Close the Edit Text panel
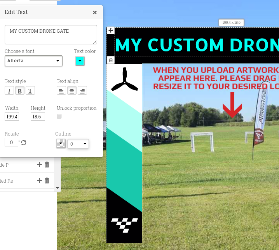This screenshot has height=250, width=279. coord(95,12)
